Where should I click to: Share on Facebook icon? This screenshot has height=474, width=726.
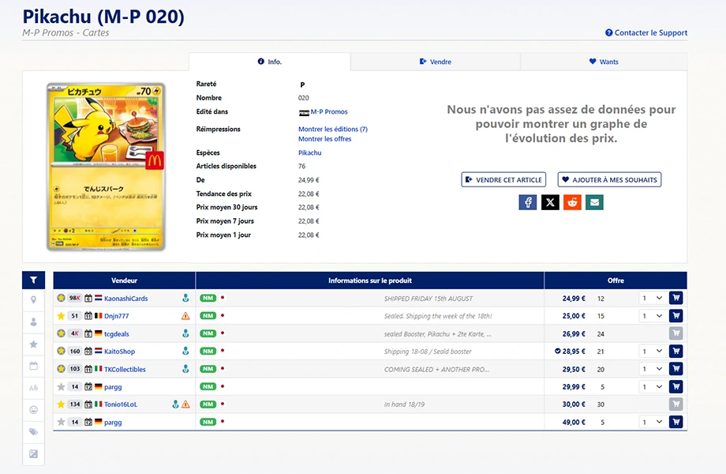[527, 202]
